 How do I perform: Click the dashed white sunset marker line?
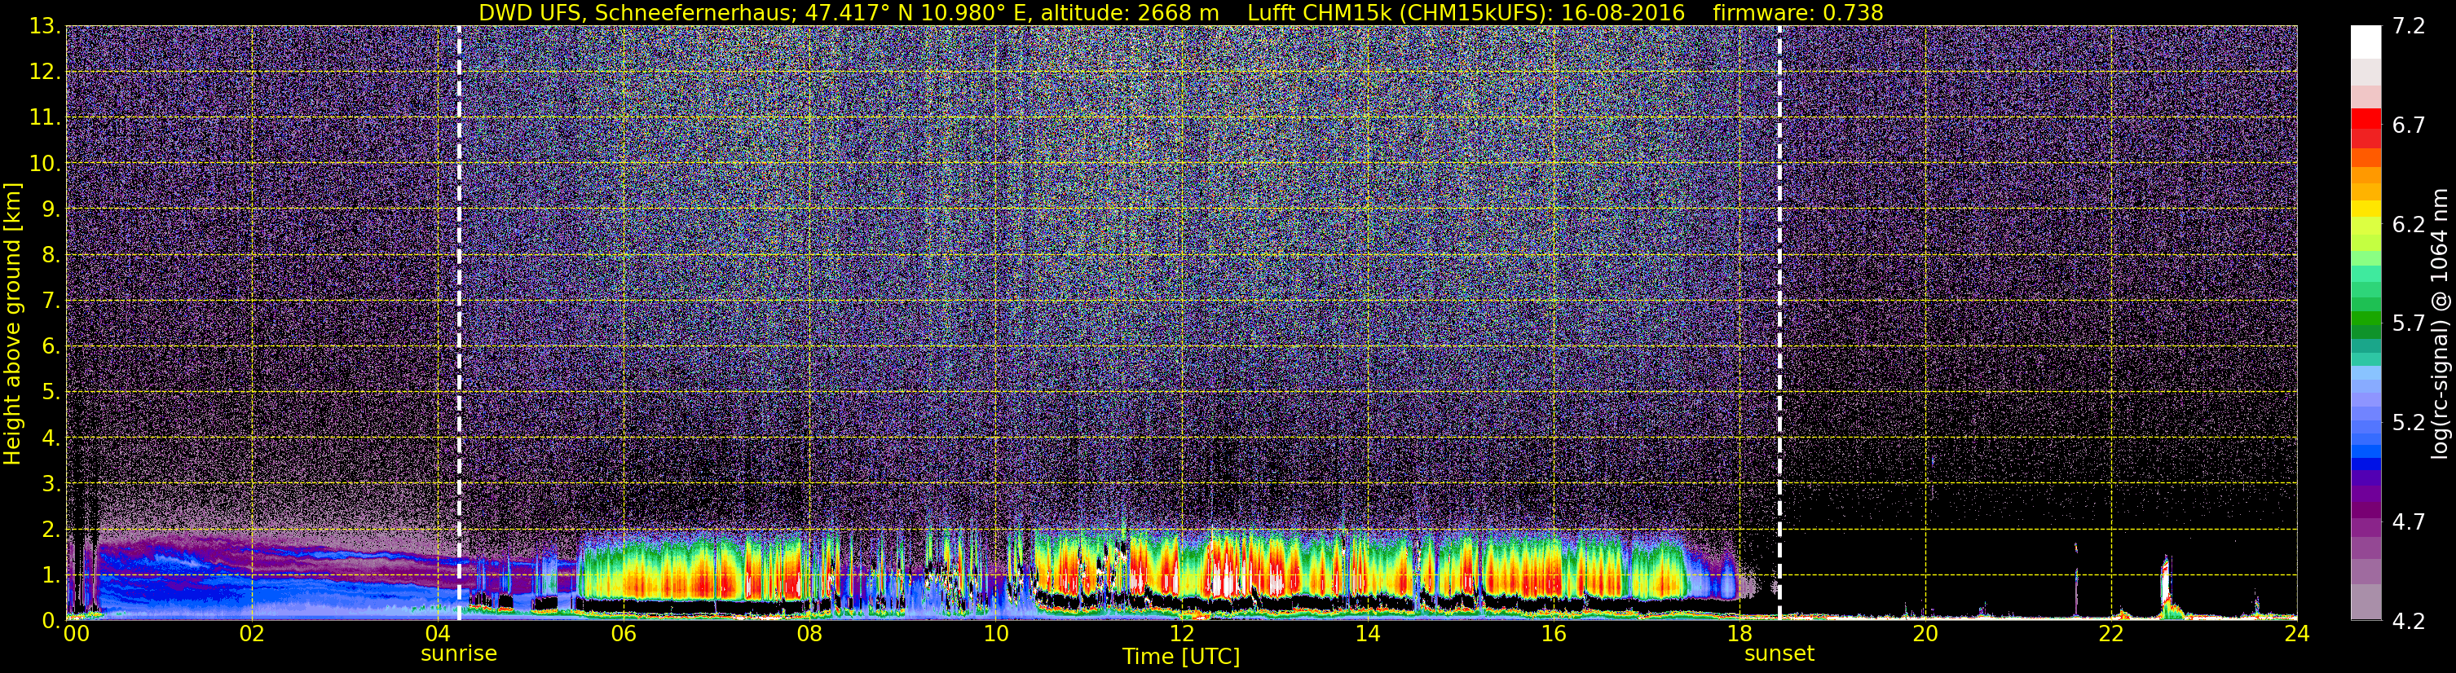tap(1779, 323)
